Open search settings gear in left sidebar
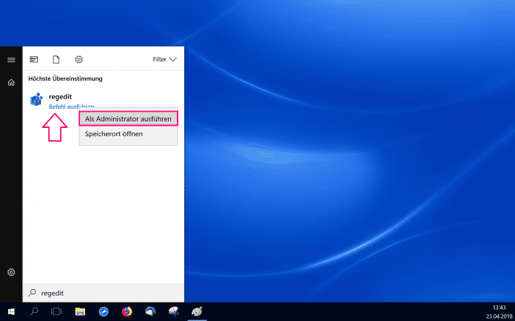The height and width of the screenshot is (321, 515). [x=11, y=272]
